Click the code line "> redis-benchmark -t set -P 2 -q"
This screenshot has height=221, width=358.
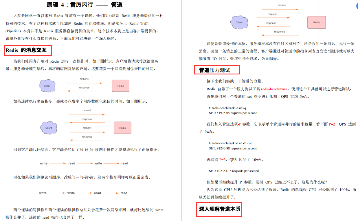(230, 143)
